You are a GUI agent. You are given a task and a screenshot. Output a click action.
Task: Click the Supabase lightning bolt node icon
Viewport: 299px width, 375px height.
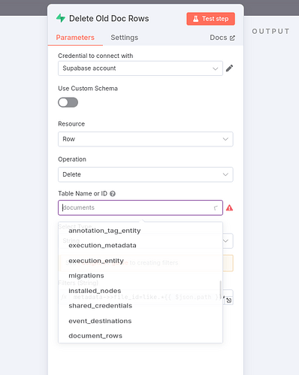click(61, 18)
